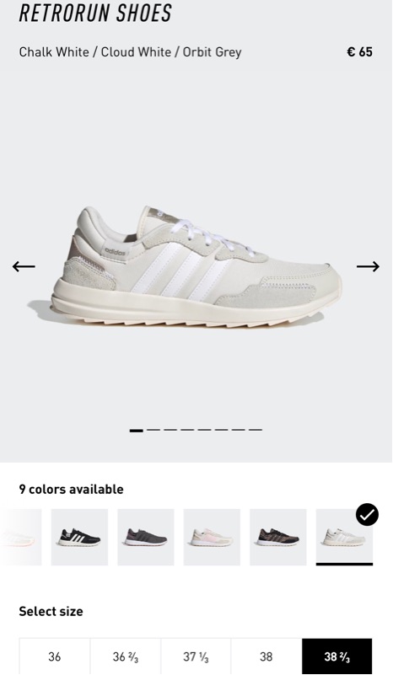Choose the dark grey shoe color thumbnail
This screenshot has width=393, height=675.
[x=146, y=537]
